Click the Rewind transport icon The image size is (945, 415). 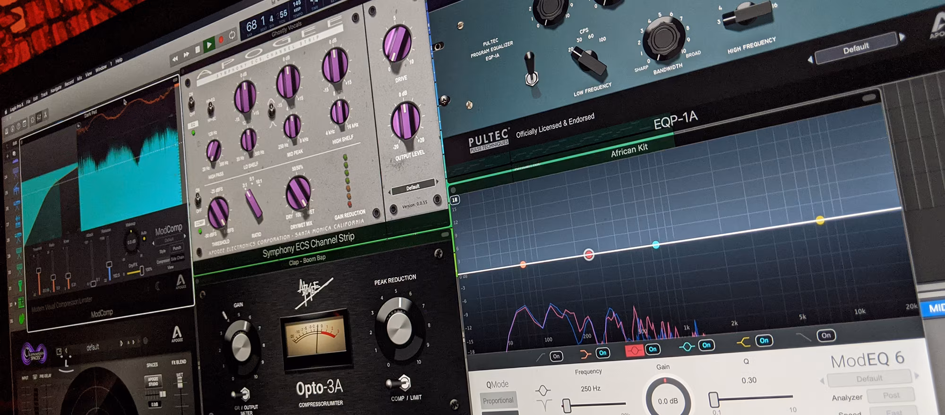coord(175,58)
